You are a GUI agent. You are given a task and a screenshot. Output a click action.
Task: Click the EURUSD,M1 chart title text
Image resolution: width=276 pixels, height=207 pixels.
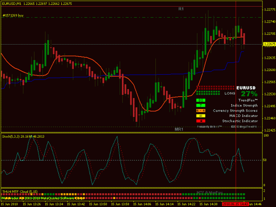click(x=11, y=4)
